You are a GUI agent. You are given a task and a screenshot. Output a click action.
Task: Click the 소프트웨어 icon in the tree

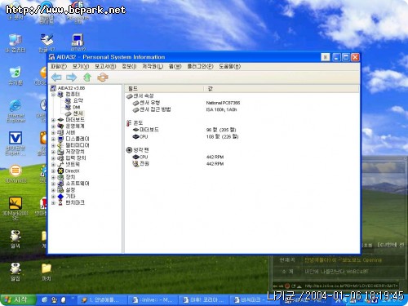(x=60, y=184)
